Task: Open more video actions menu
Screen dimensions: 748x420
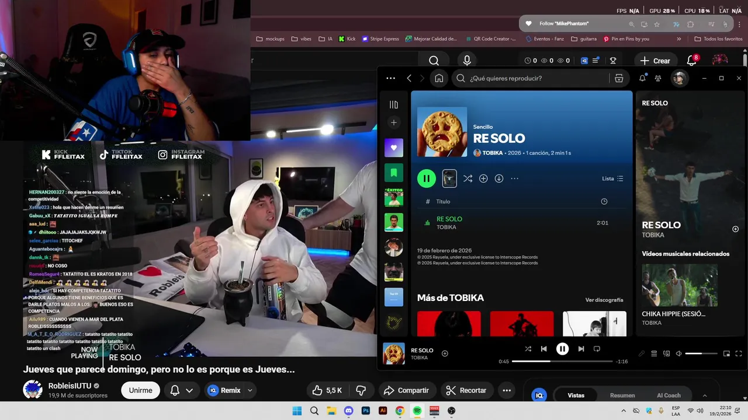Action: pyautogui.click(x=507, y=390)
